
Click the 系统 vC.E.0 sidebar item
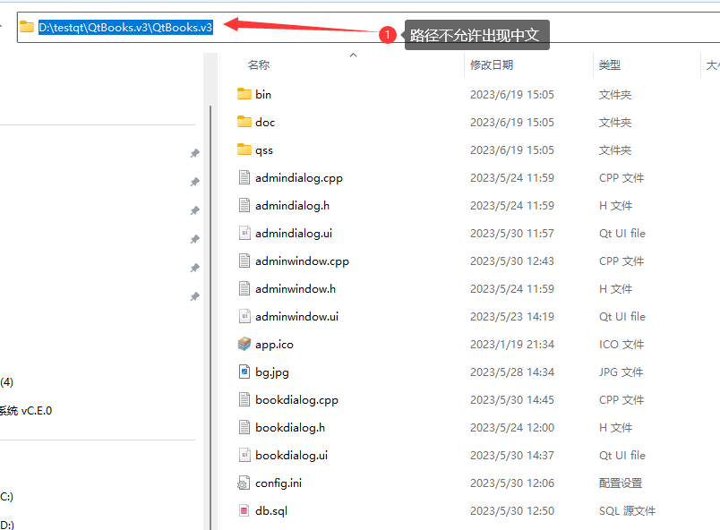[26, 411]
